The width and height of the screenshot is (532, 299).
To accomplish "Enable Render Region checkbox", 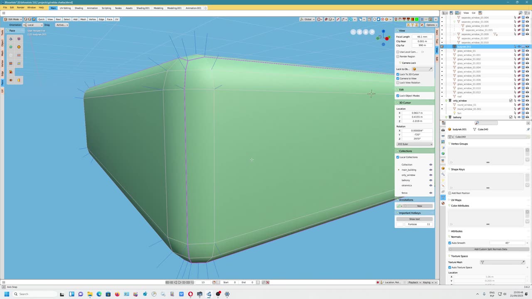I will 398,56.
